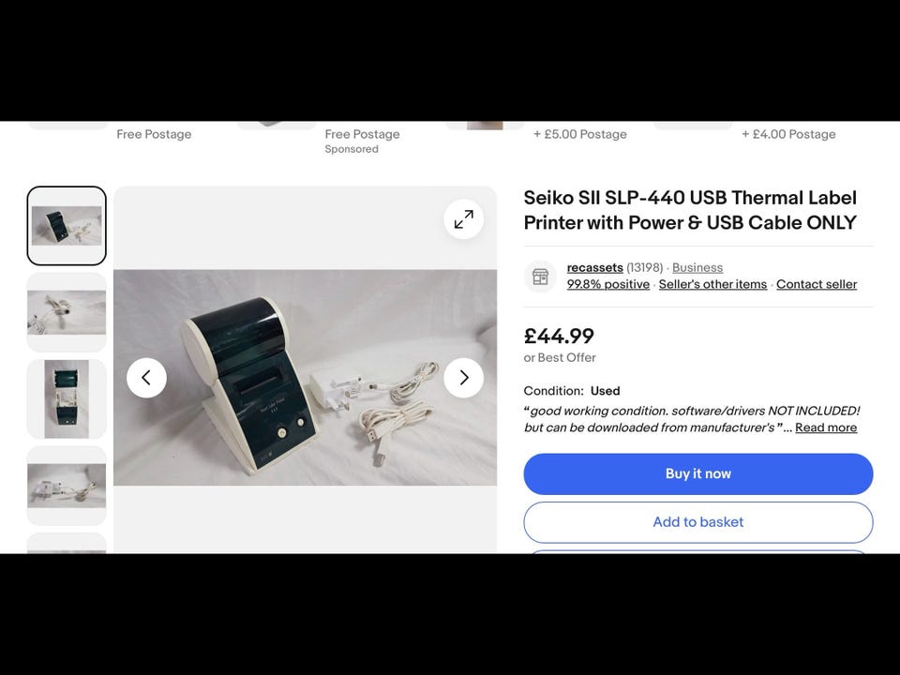The height and width of the screenshot is (675, 900).
Task: Open the recassets seller profile
Action: (594, 268)
